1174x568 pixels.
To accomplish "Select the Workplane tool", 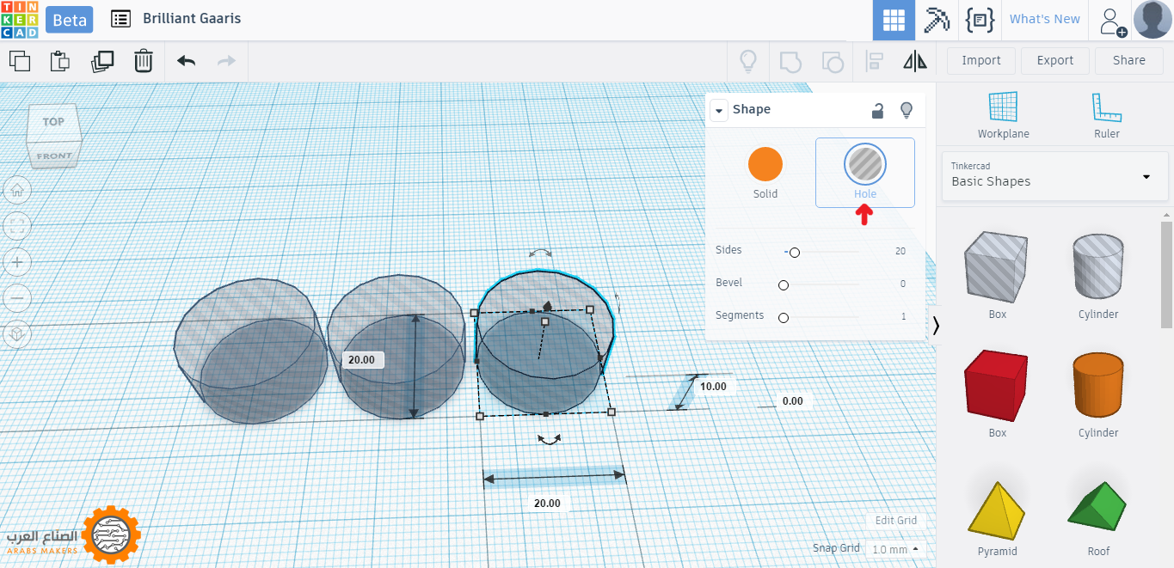I will [1003, 115].
